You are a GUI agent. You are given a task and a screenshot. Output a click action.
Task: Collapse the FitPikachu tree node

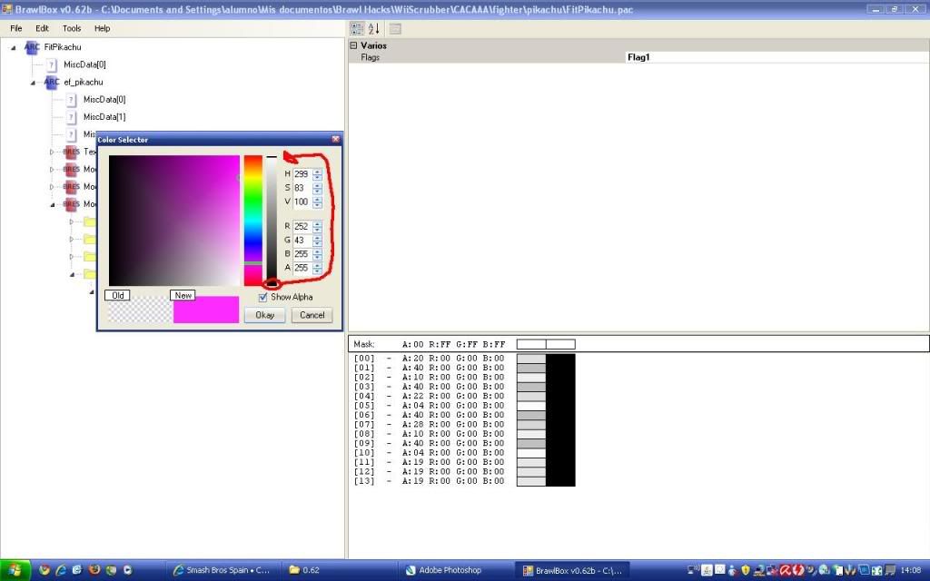[14, 47]
